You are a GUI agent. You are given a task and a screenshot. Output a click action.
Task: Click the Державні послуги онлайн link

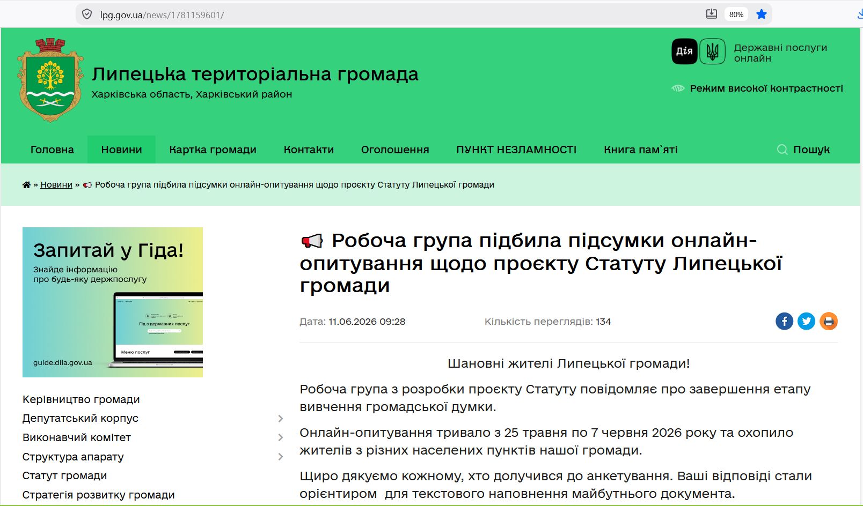(780, 53)
